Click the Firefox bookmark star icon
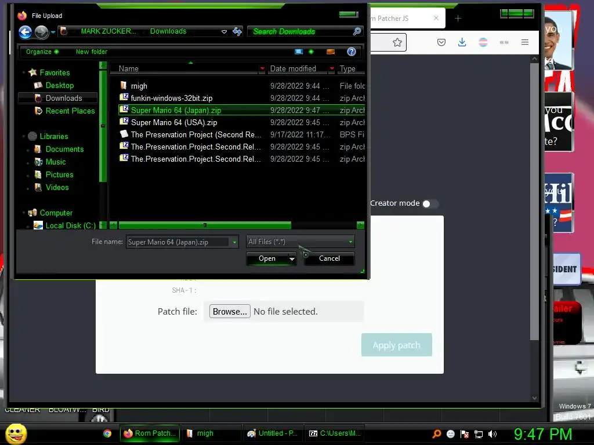This screenshot has height=445, width=594. tap(397, 42)
